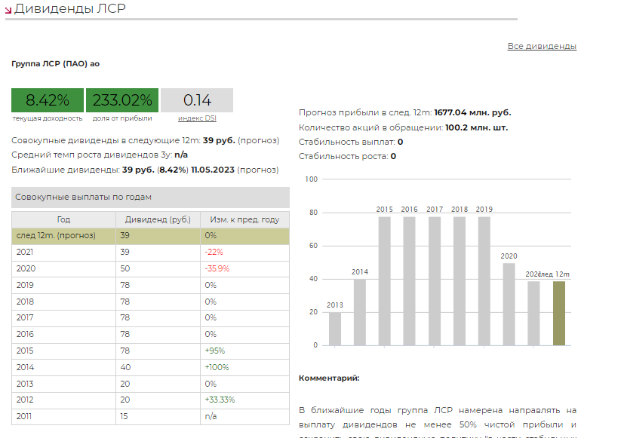
Task: Click the 2019 bar in chart
Action: (x=484, y=281)
